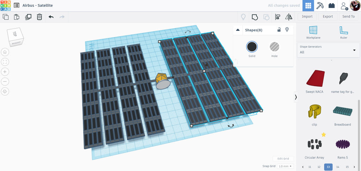
Task: Click the favorite star above Circular Array
Action: coord(324,134)
